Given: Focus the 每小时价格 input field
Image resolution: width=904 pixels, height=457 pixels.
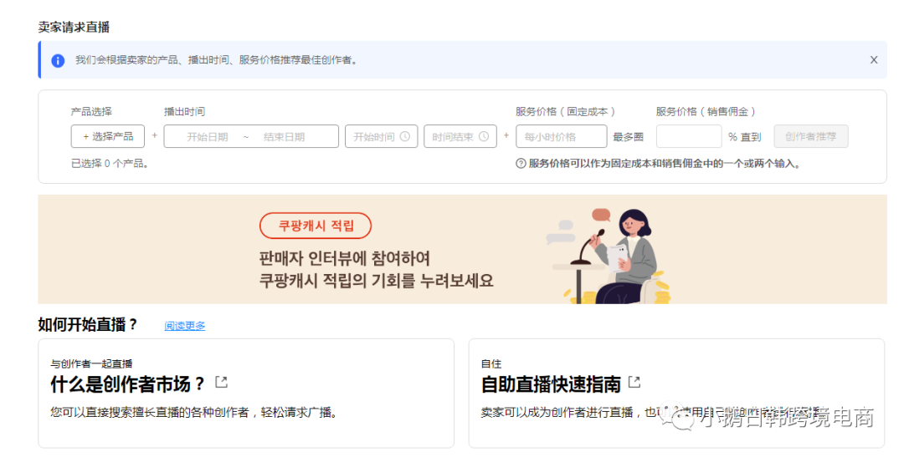Looking at the screenshot, I should [x=561, y=136].
